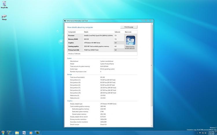Click the '64-bit operating system' value
This screenshot has height=135, width=217.
coord(107,69)
